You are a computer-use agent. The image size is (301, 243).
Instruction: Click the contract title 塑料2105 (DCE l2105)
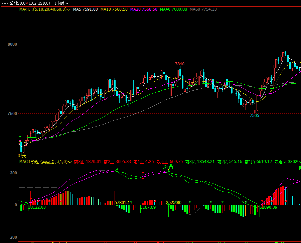pos(30,3)
